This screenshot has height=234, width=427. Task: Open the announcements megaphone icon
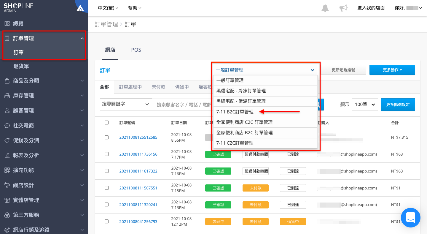tap(343, 8)
